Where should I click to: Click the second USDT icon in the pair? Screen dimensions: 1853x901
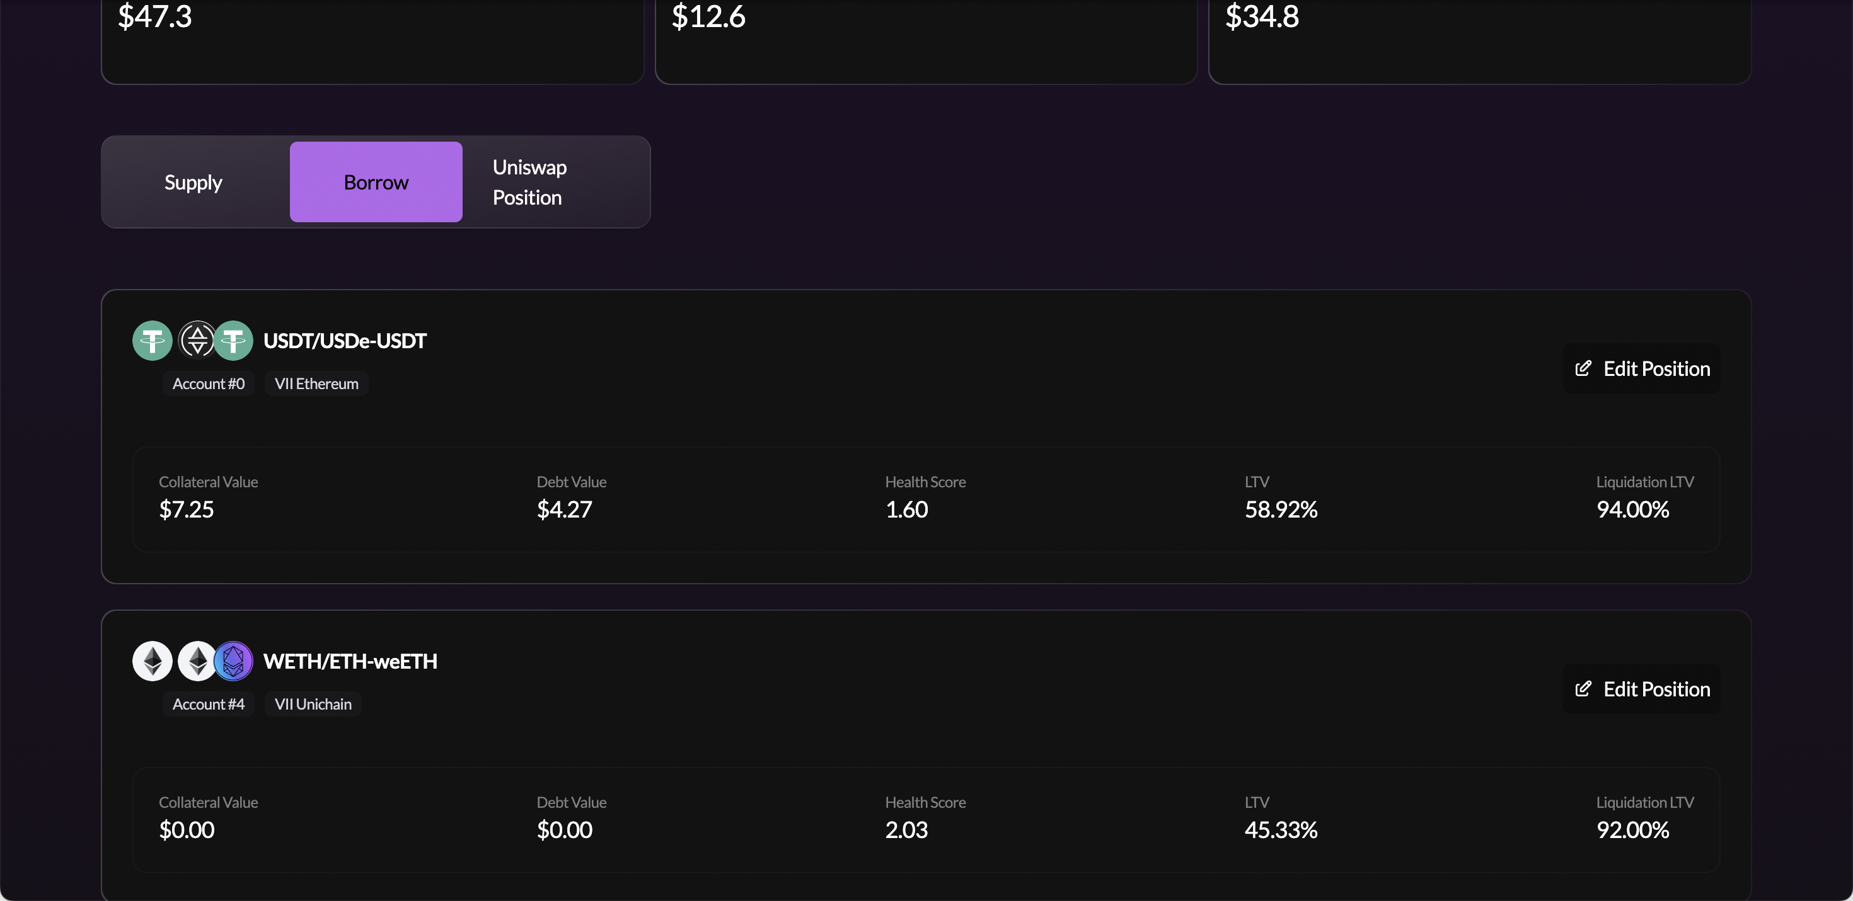tap(234, 340)
